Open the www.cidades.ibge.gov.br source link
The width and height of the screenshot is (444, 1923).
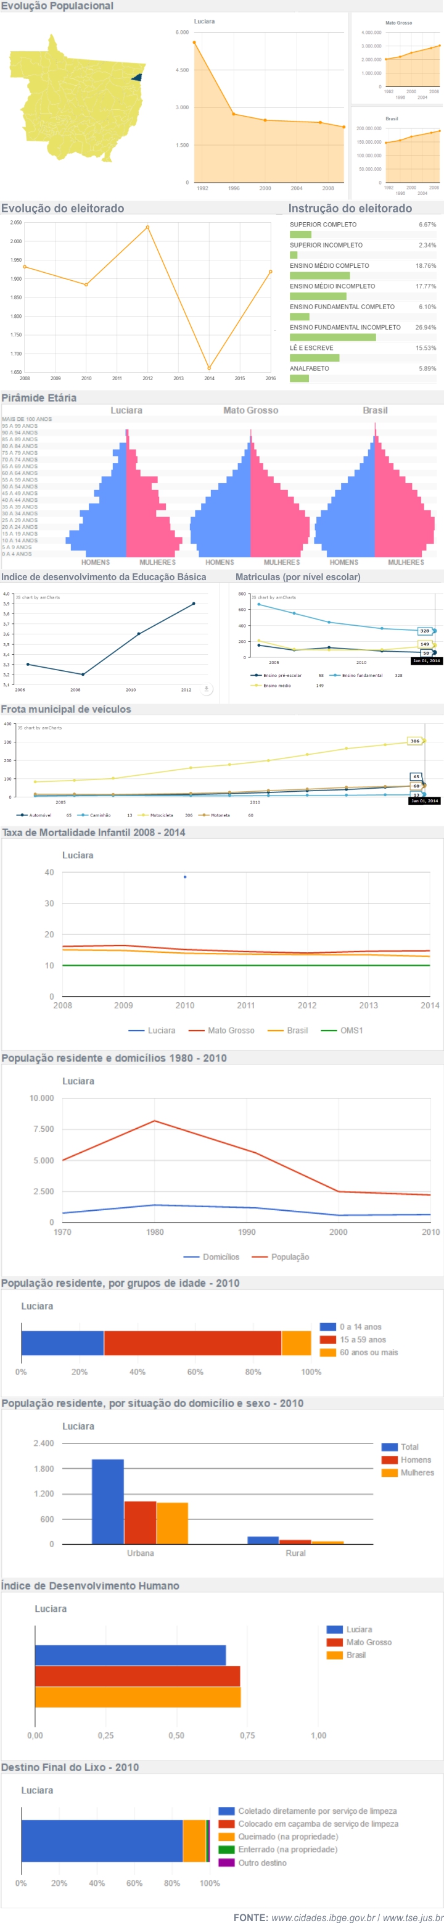click(323, 1917)
